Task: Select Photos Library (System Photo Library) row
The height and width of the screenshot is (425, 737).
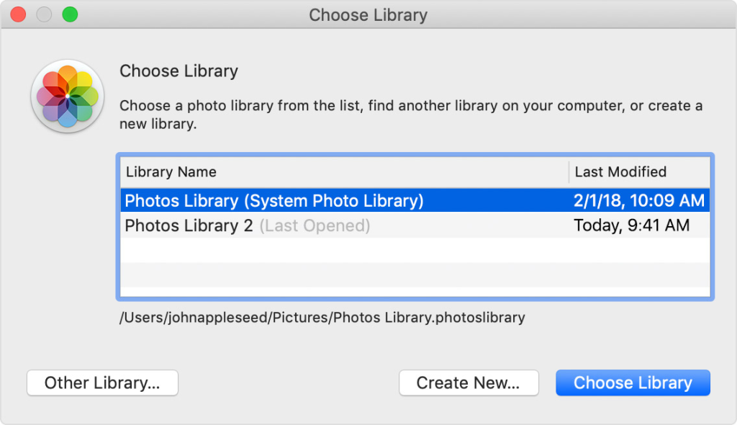Action: (274, 201)
